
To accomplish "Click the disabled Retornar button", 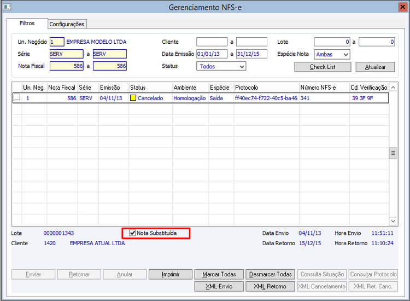I will click(79, 274).
